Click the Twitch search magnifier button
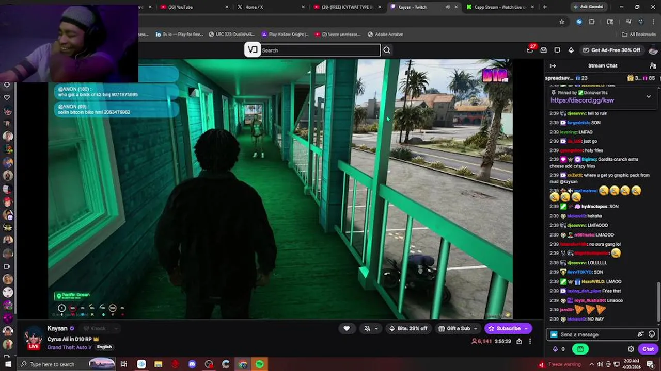661x371 pixels. [387, 50]
